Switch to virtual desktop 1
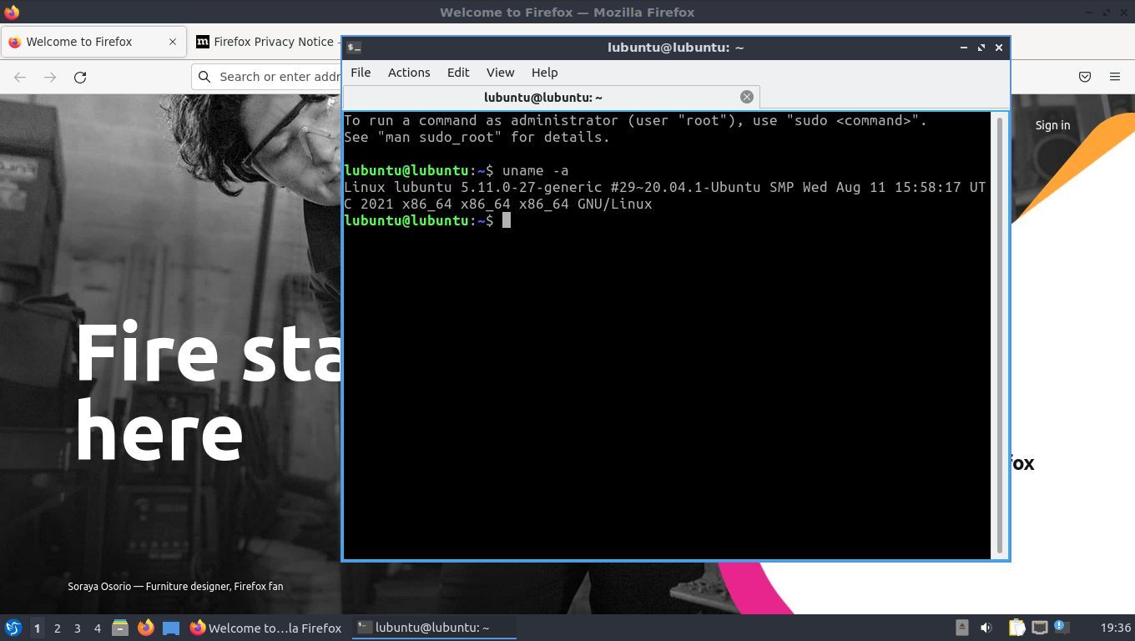 click(x=37, y=628)
